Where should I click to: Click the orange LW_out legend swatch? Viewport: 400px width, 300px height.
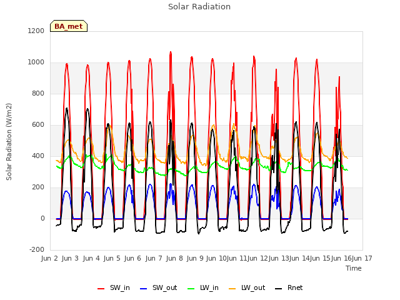click(x=232, y=289)
